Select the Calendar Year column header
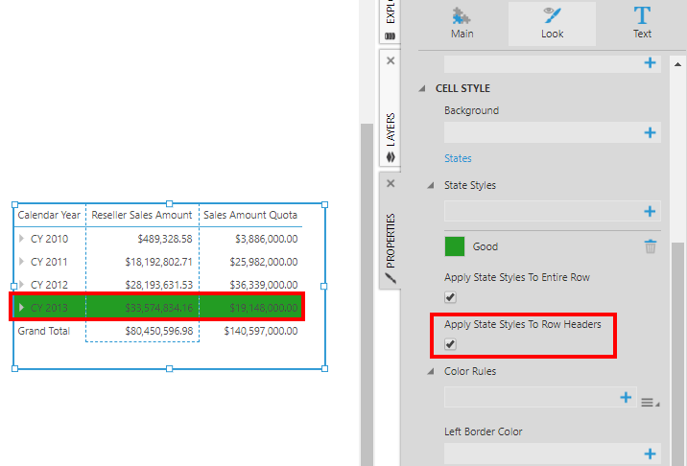This screenshot has width=687, height=466. coord(49,215)
